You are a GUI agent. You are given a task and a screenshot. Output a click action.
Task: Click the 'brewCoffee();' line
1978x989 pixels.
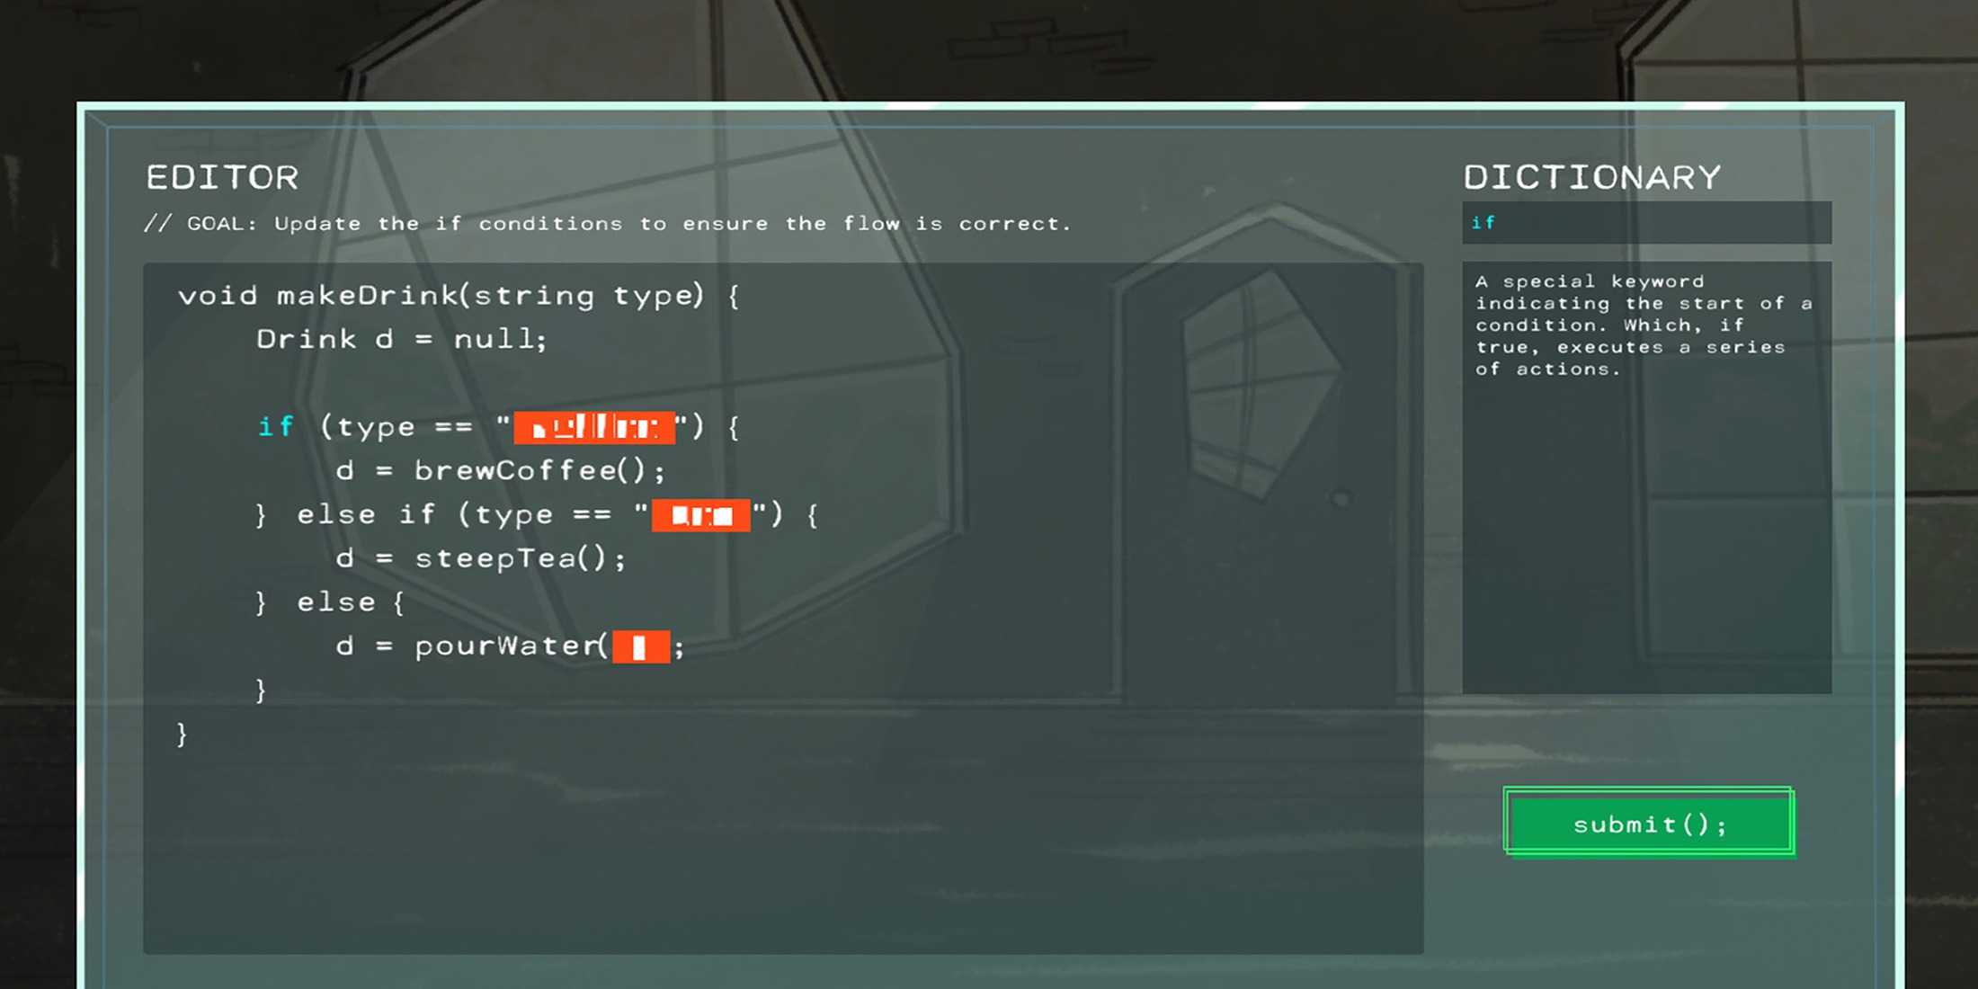[500, 470]
